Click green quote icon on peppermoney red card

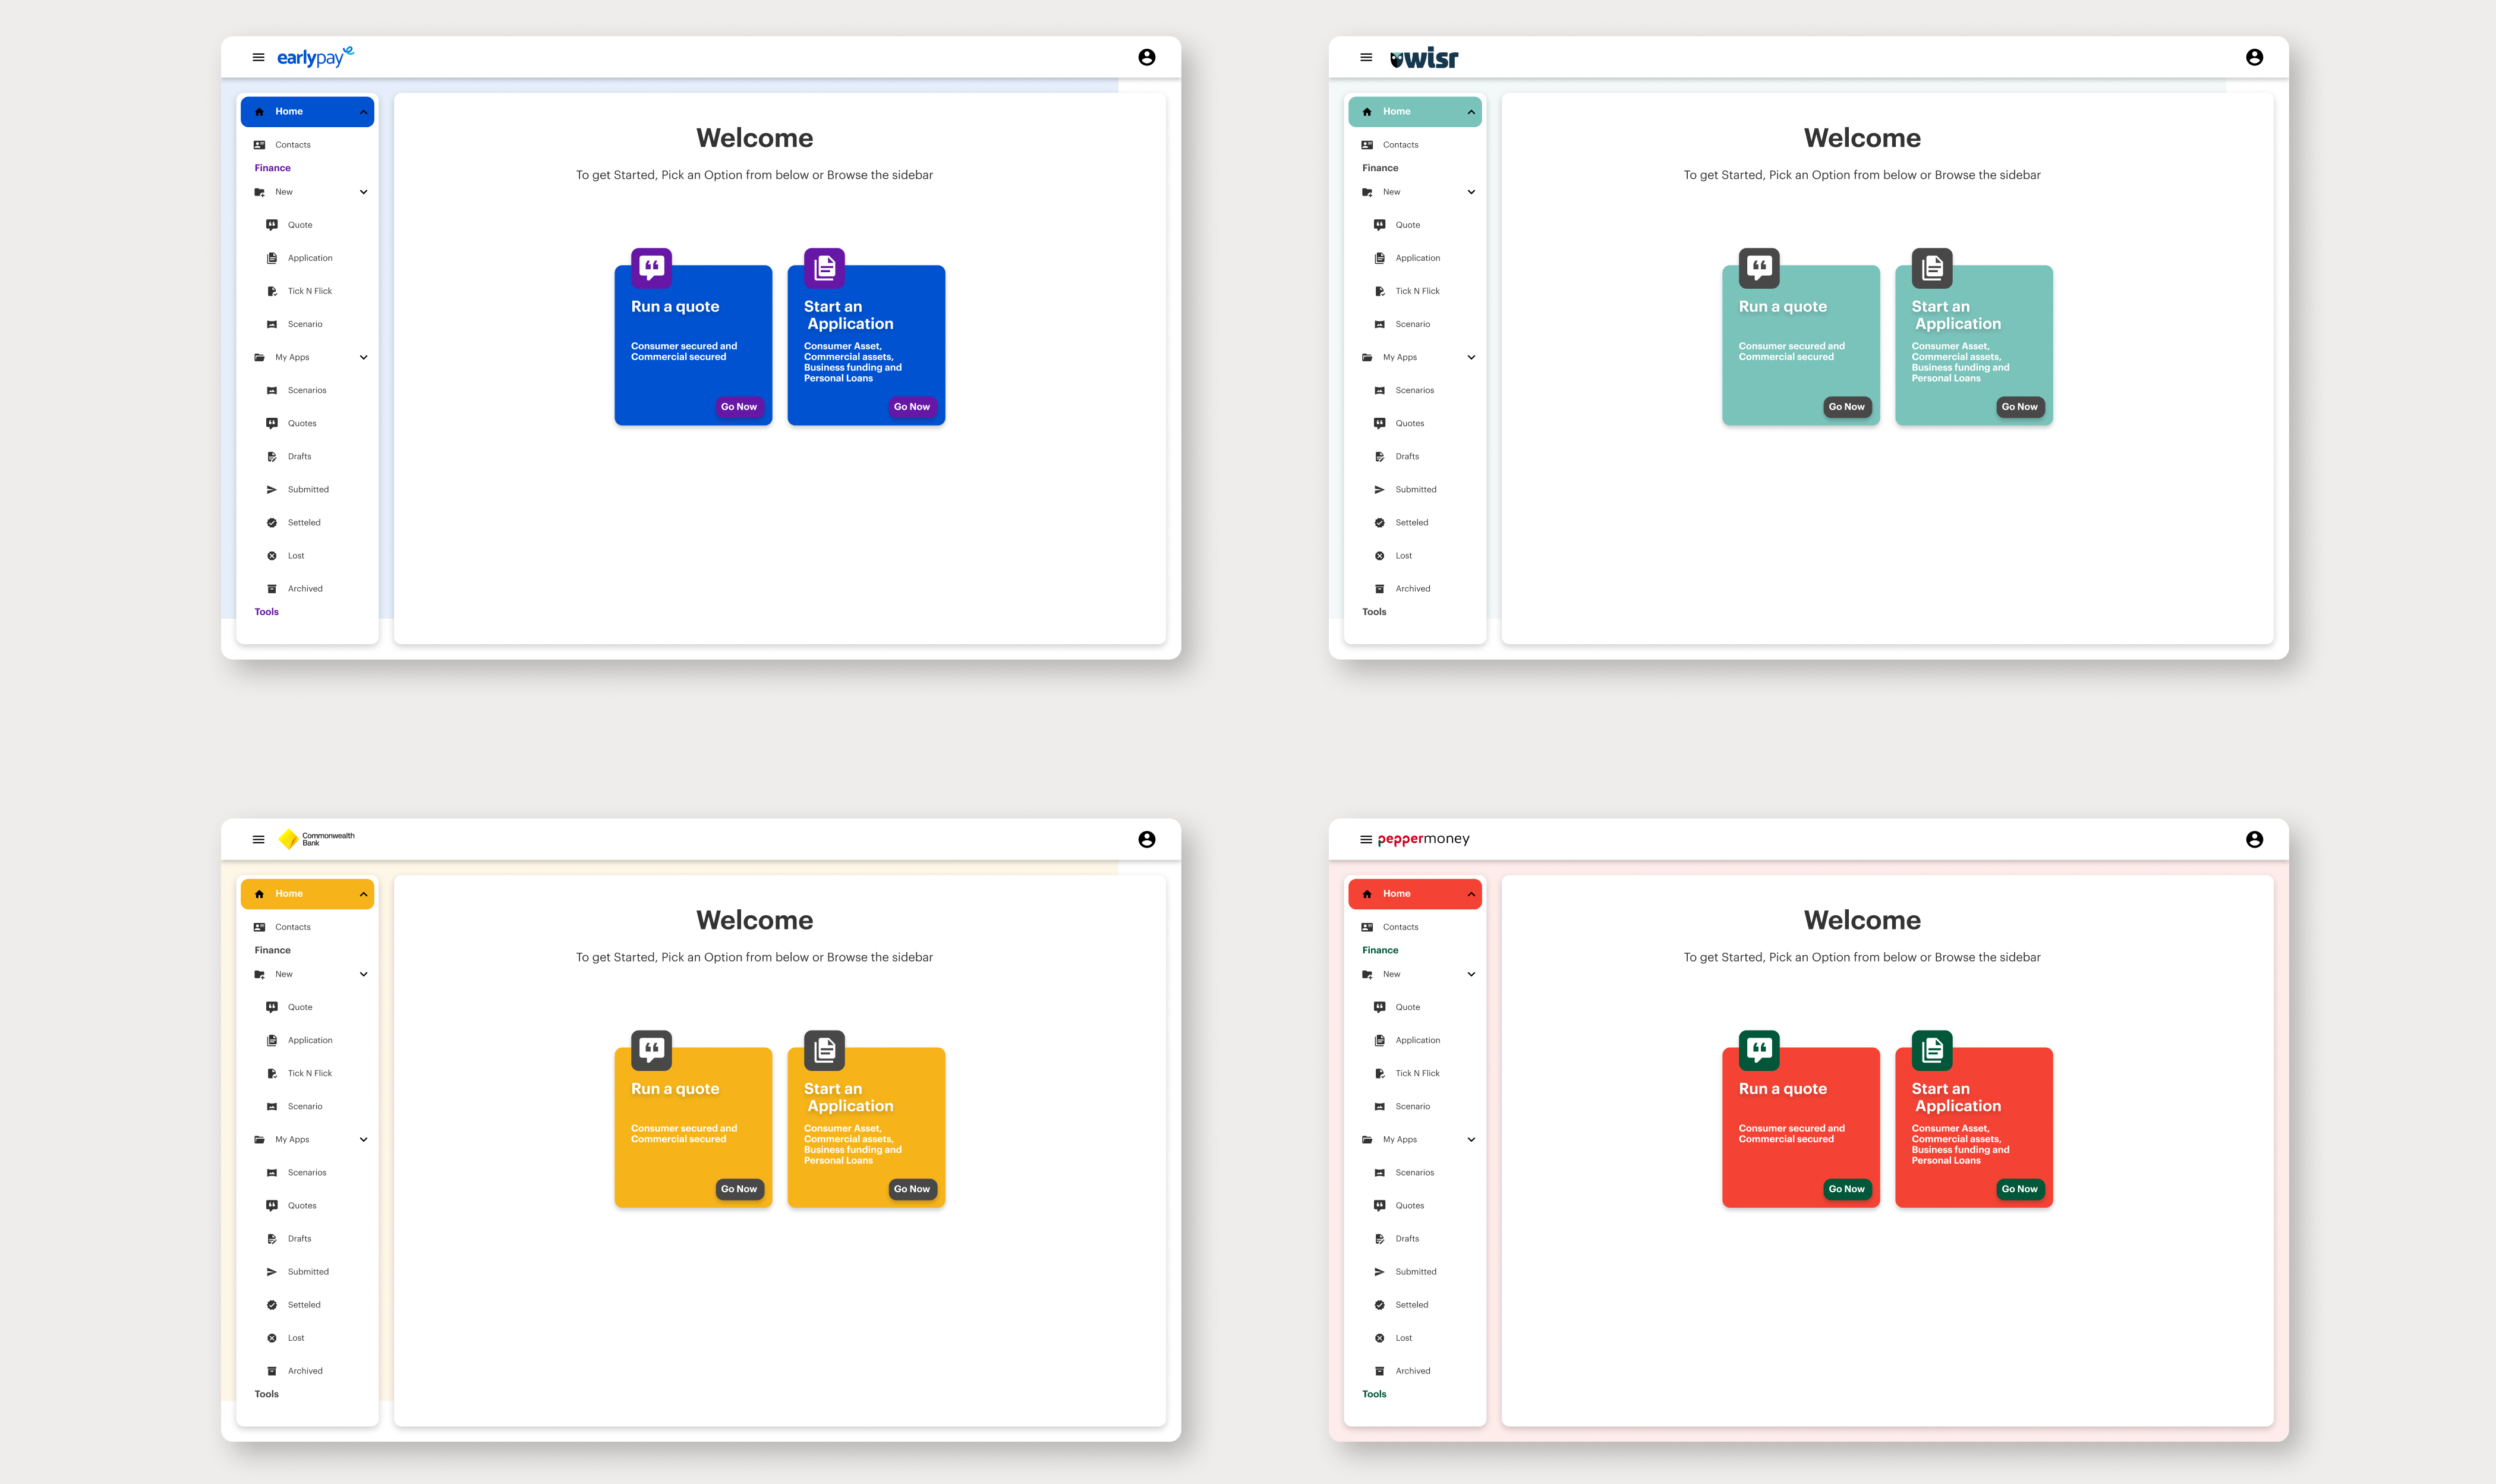tap(1759, 1049)
